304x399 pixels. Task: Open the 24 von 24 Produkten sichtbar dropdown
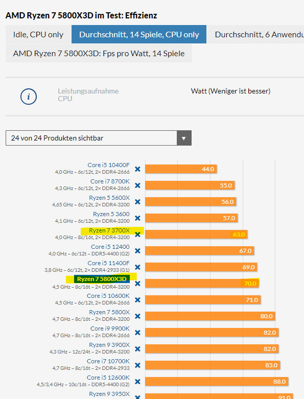(99, 138)
